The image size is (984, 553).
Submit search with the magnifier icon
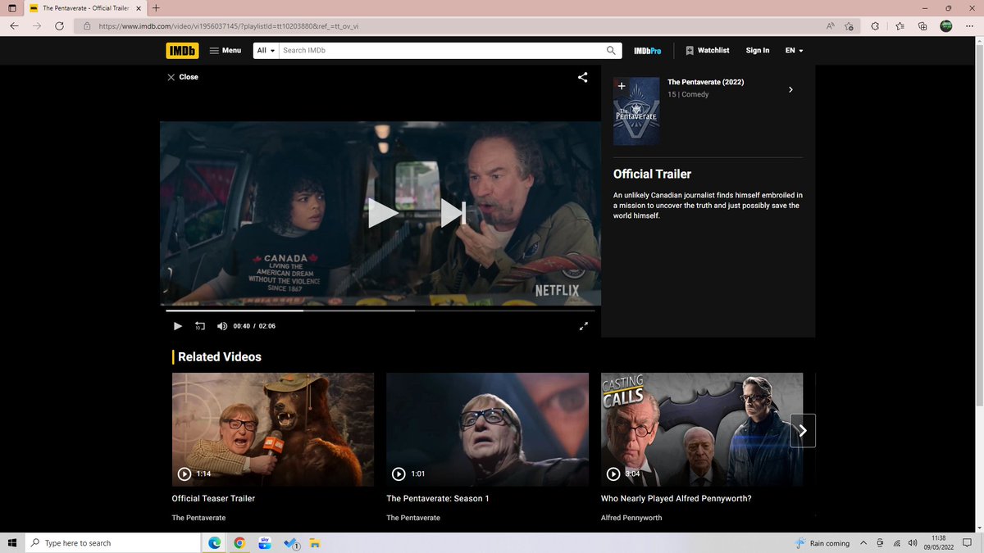click(613, 51)
